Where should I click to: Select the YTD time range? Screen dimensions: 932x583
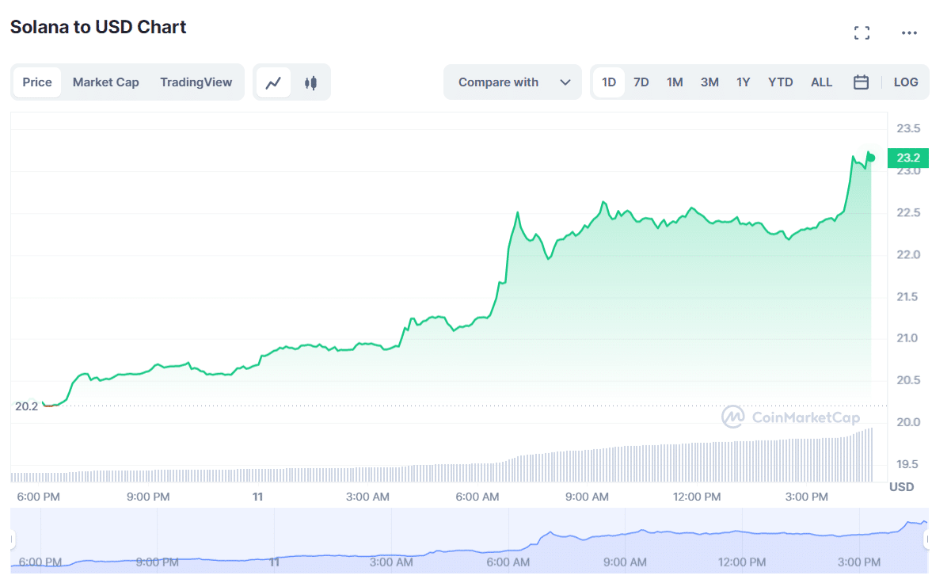(781, 82)
